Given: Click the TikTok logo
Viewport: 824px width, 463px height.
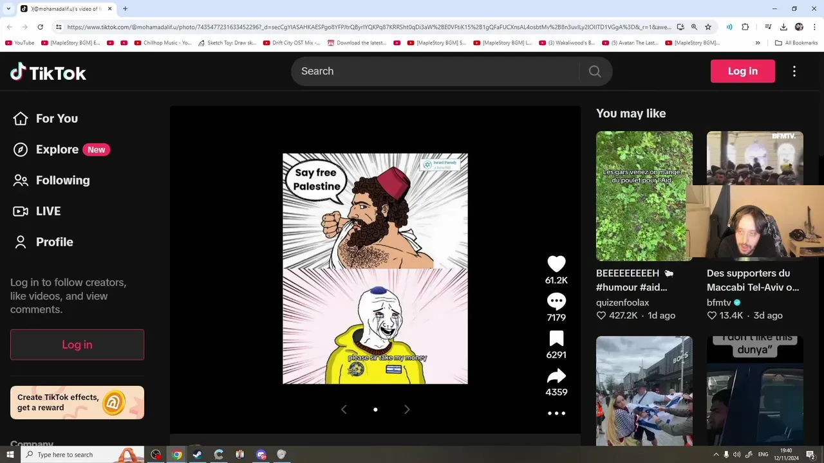Looking at the screenshot, I should point(48,72).
